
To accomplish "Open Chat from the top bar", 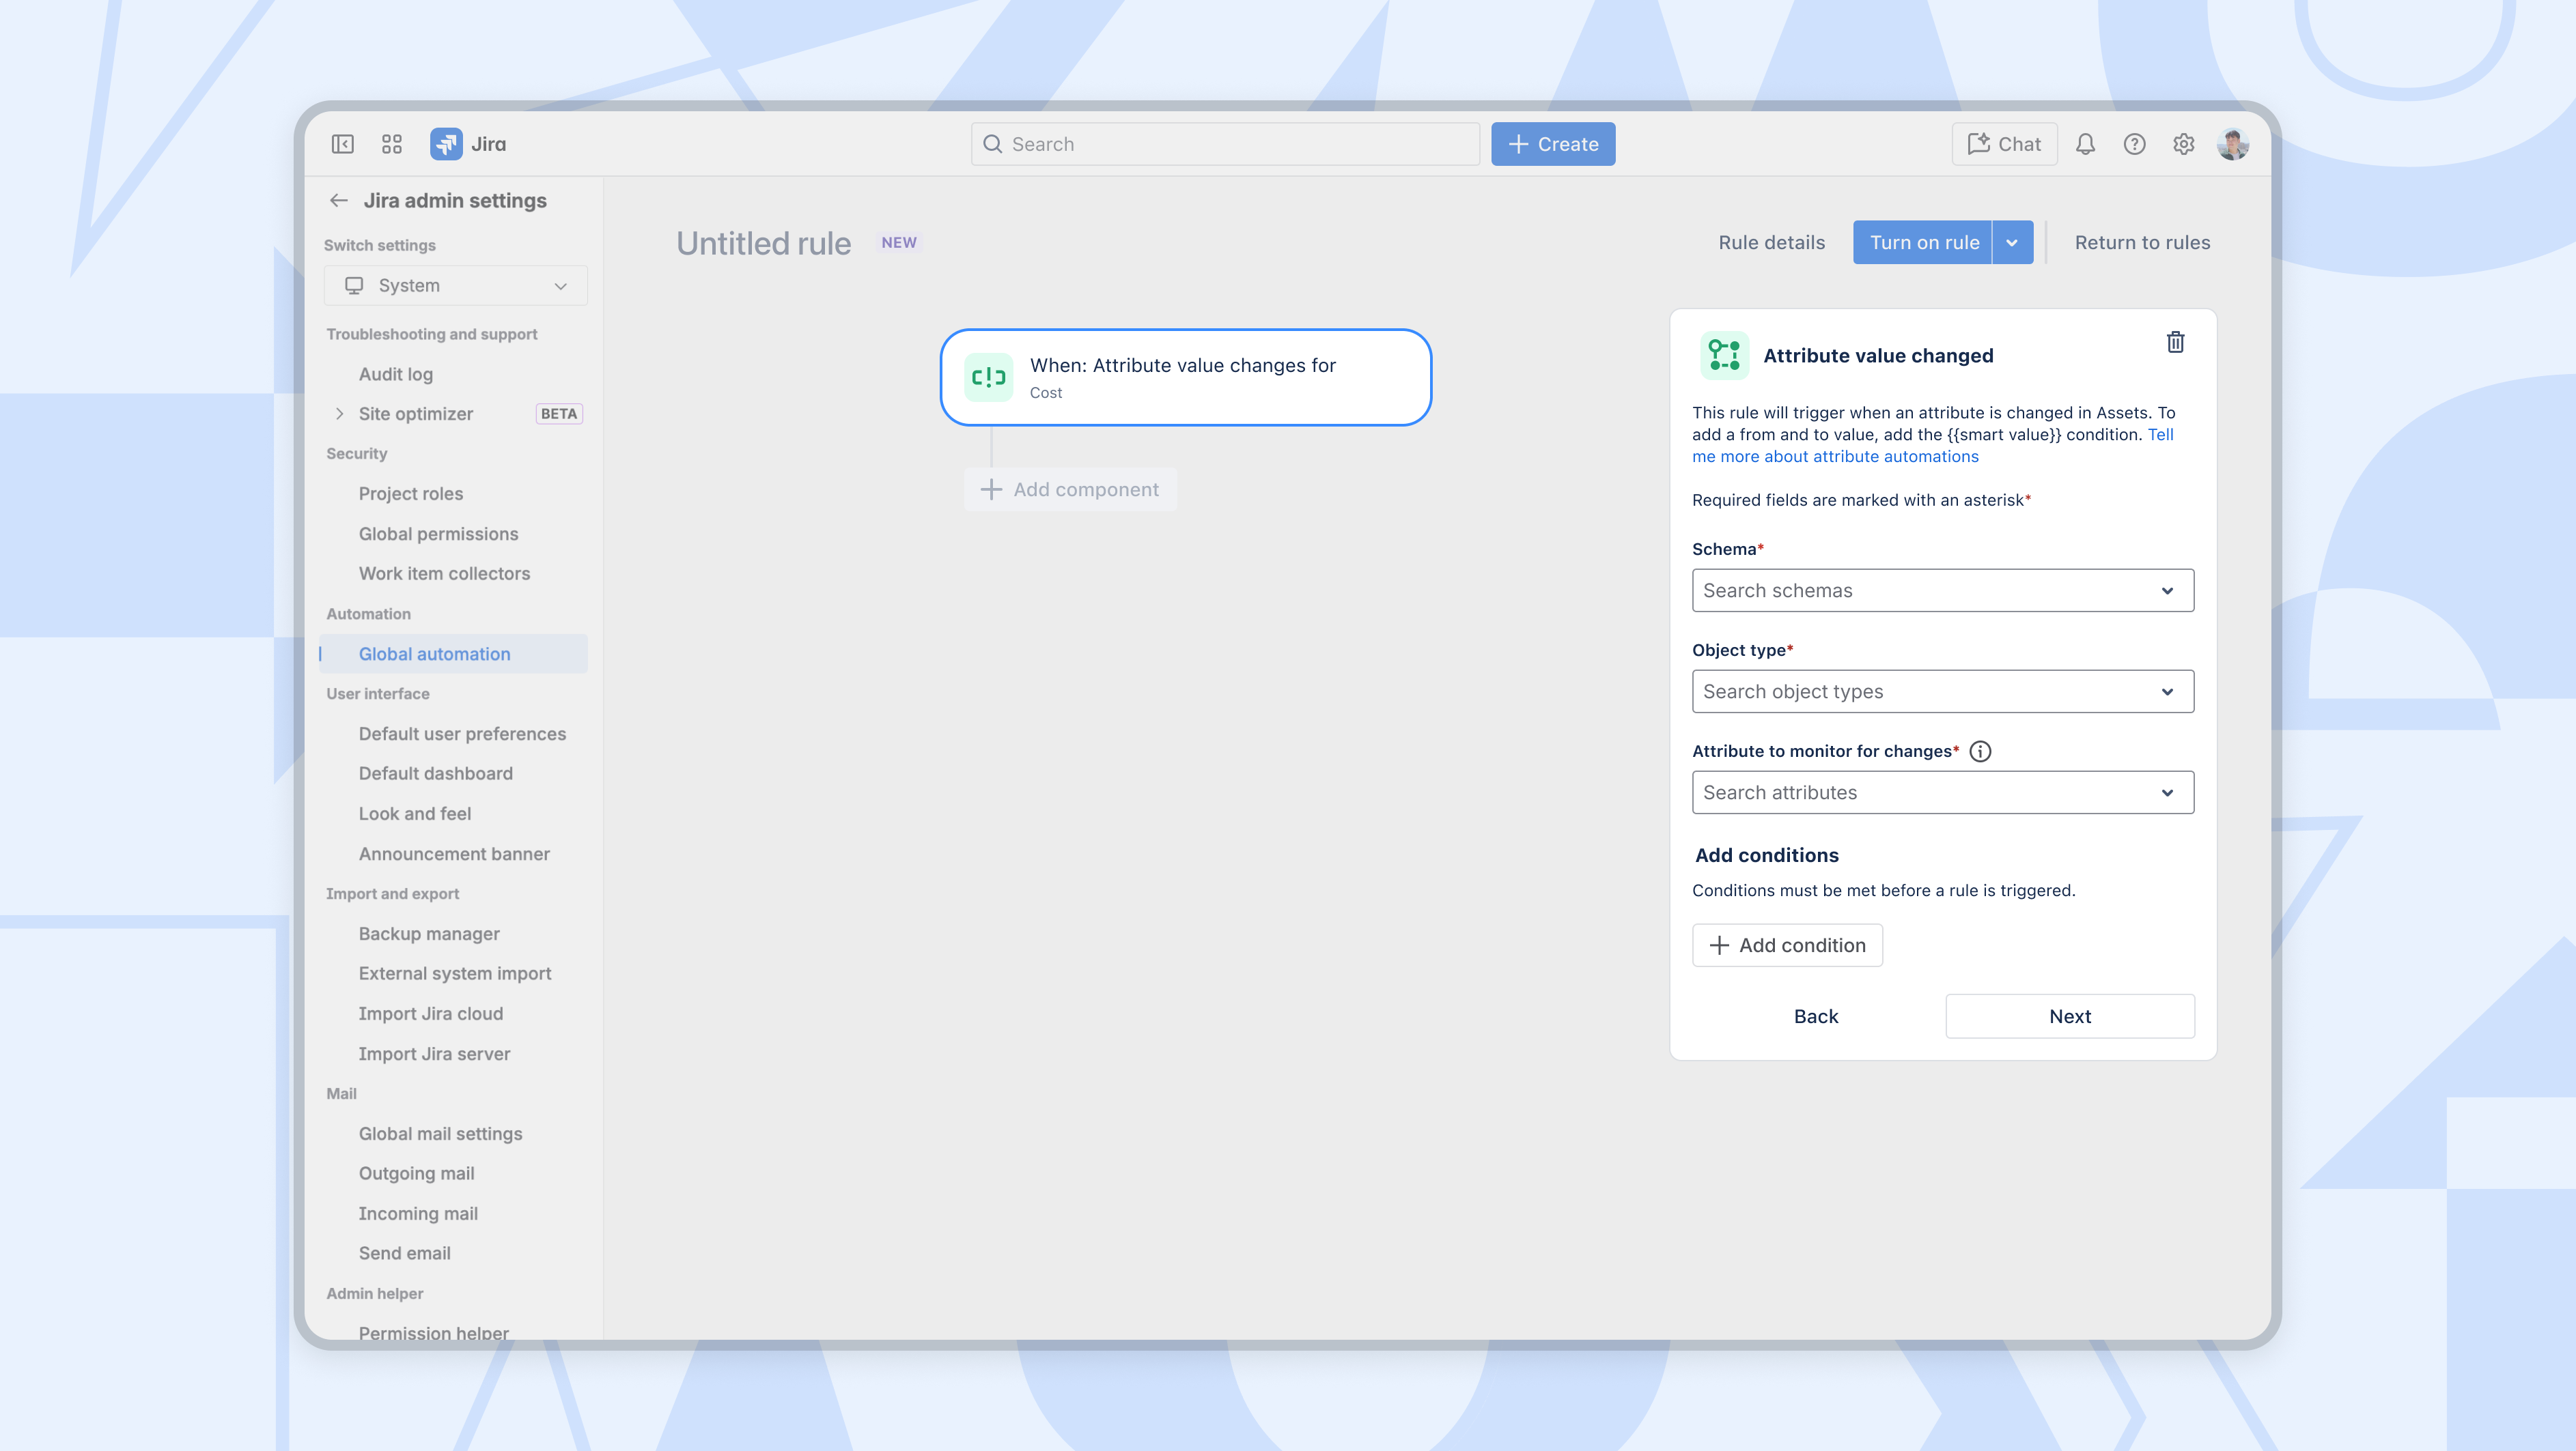I will click(x=2004, y=143).
